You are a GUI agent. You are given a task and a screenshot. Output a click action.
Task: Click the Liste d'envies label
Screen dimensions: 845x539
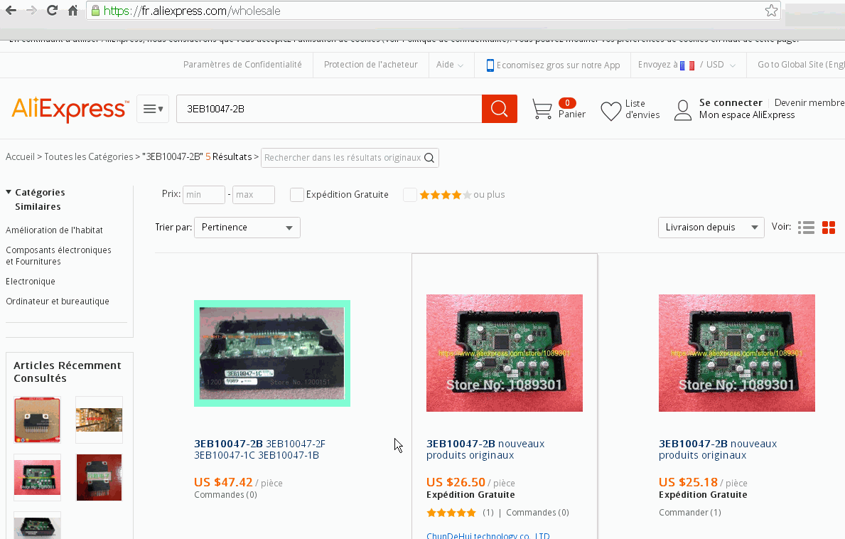pyautogui.click(x=642, y=109)
